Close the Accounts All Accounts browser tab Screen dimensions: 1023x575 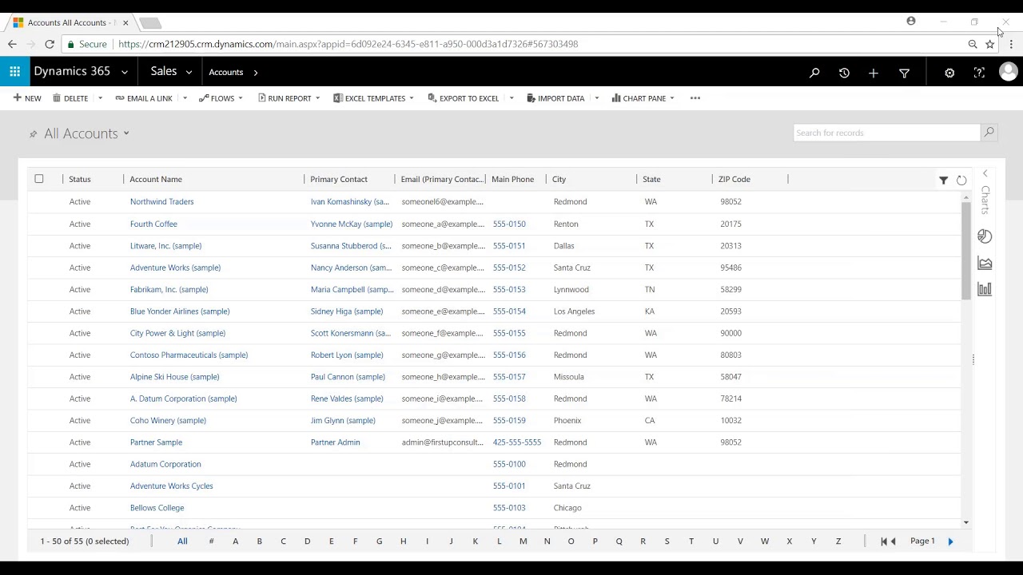[x=125, y=22]
